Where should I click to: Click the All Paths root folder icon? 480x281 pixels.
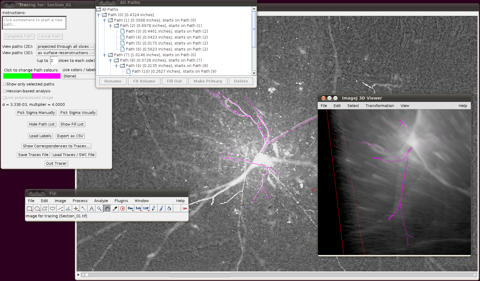coord(98,10)
